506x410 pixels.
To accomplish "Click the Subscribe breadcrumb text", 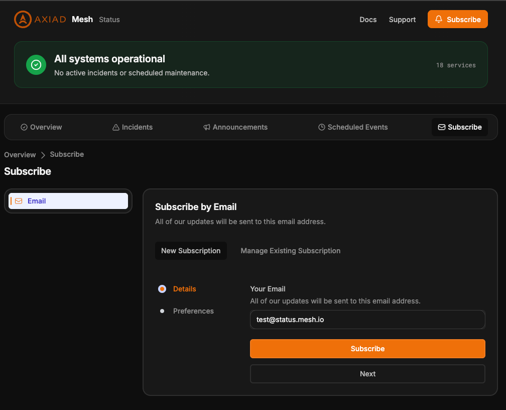I will click(67, 154).
